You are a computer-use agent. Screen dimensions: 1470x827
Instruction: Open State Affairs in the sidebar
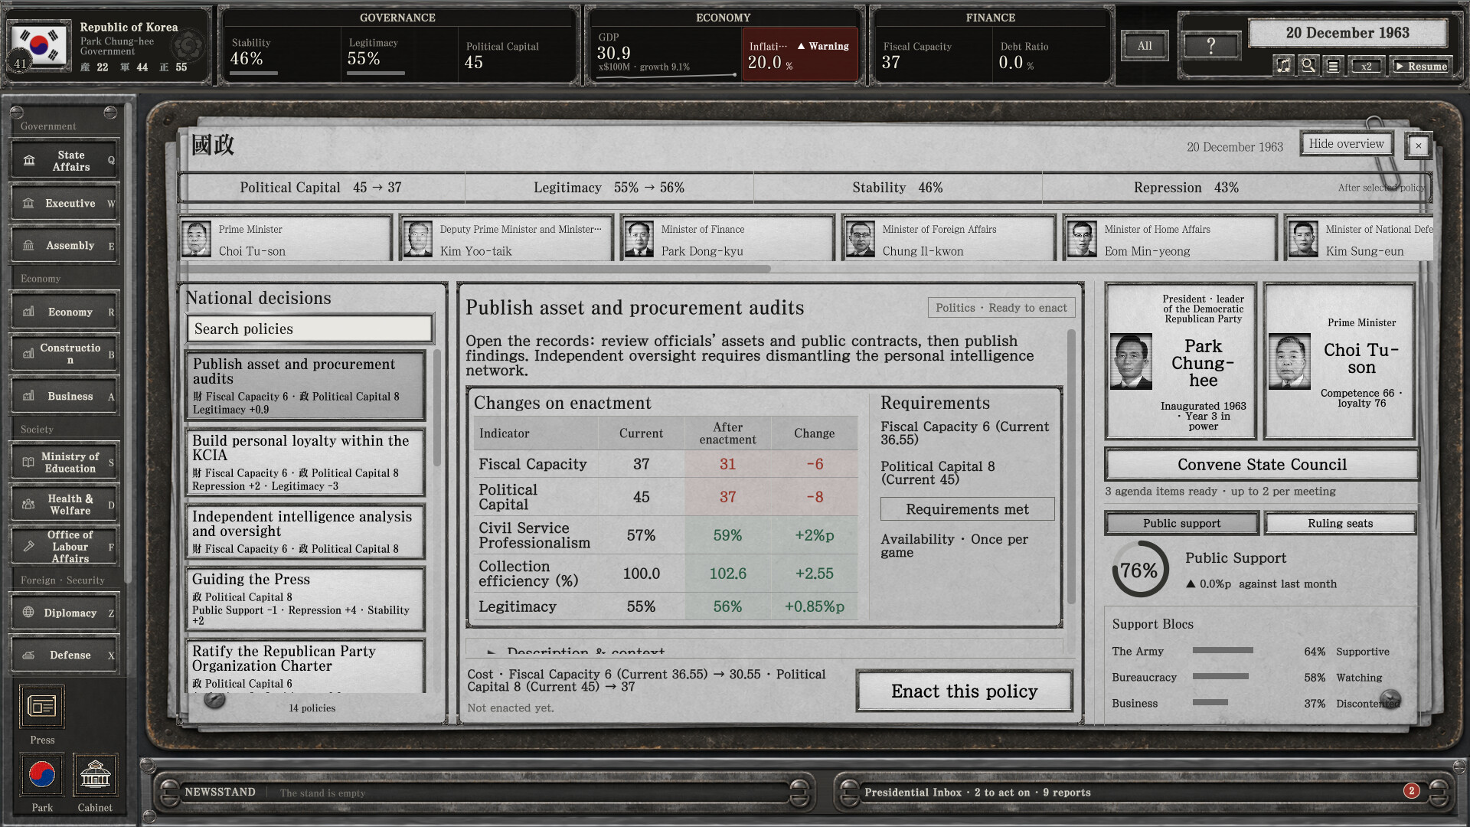click(x=64, y=161)
